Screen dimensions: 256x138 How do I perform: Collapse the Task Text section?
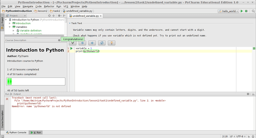(70, 23)
